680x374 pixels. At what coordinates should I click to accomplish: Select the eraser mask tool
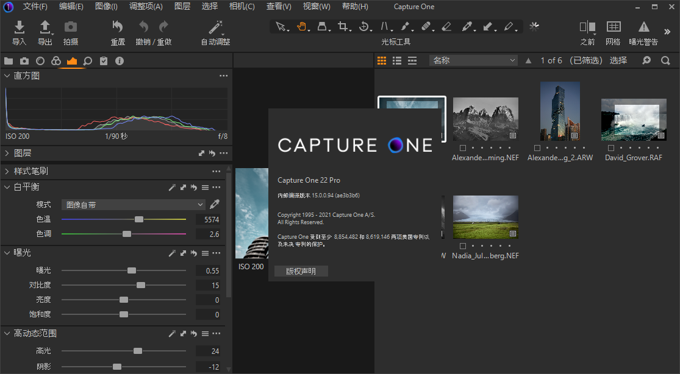point(446,27)
